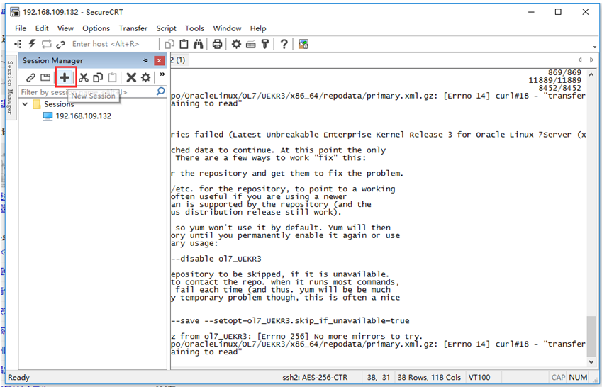Collapse the Sessions folder arrow

tap(26, 104)
